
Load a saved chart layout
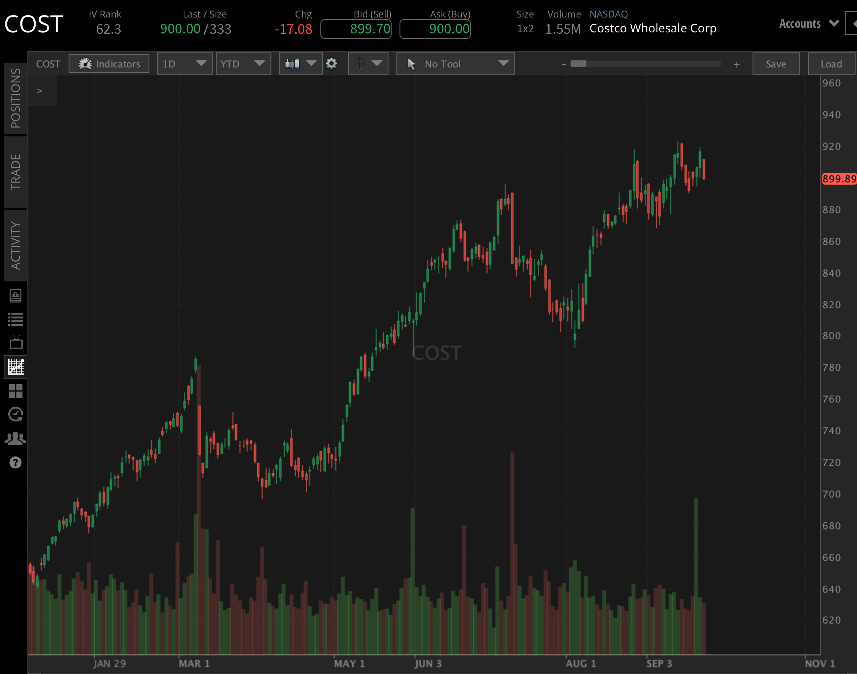pos(831,63)
